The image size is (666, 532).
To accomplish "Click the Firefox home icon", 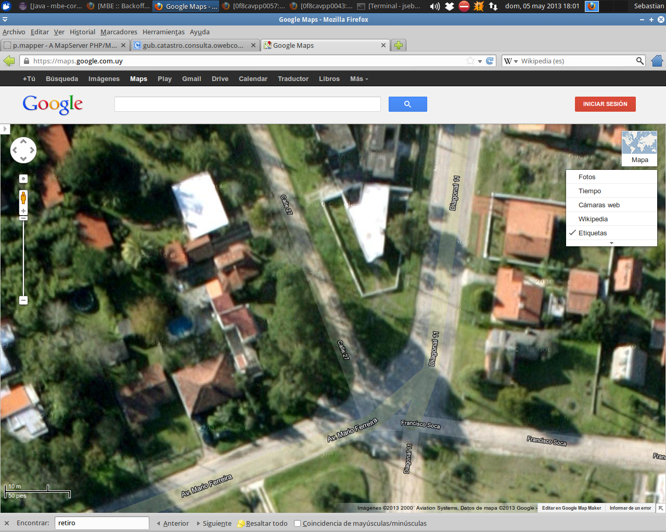I will pyautogui.click(x=657, y=61).
